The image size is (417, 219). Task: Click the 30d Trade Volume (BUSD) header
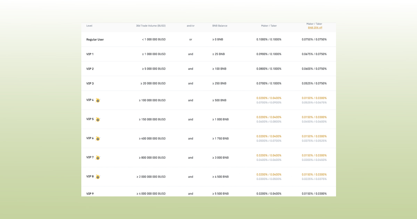(151, 26)
